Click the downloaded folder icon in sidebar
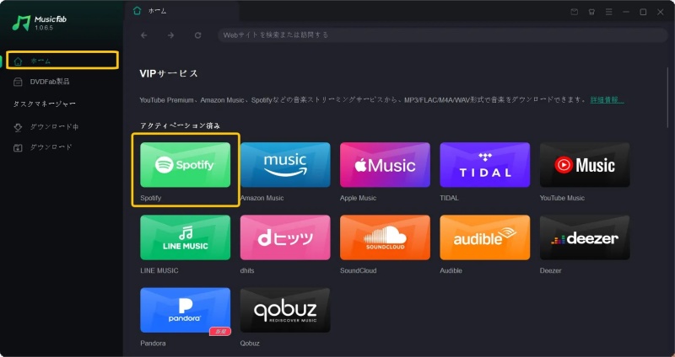 click(18, 148)
